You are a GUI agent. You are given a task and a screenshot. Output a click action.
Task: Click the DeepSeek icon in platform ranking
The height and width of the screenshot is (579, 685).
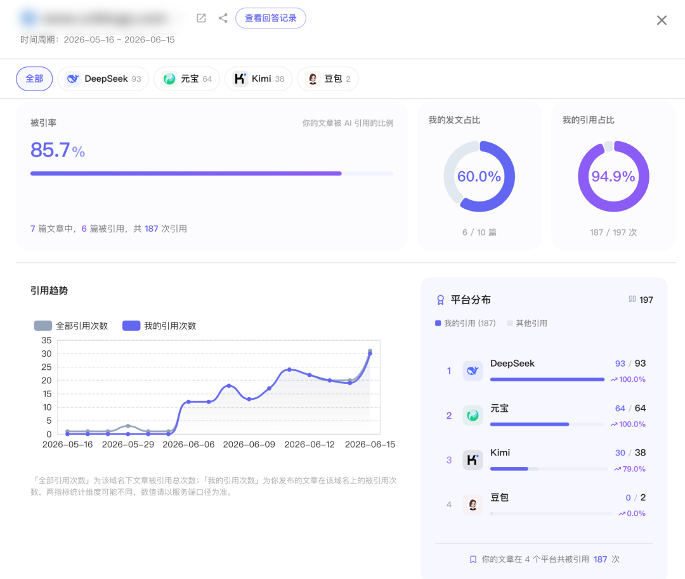[x=473, y=371]
